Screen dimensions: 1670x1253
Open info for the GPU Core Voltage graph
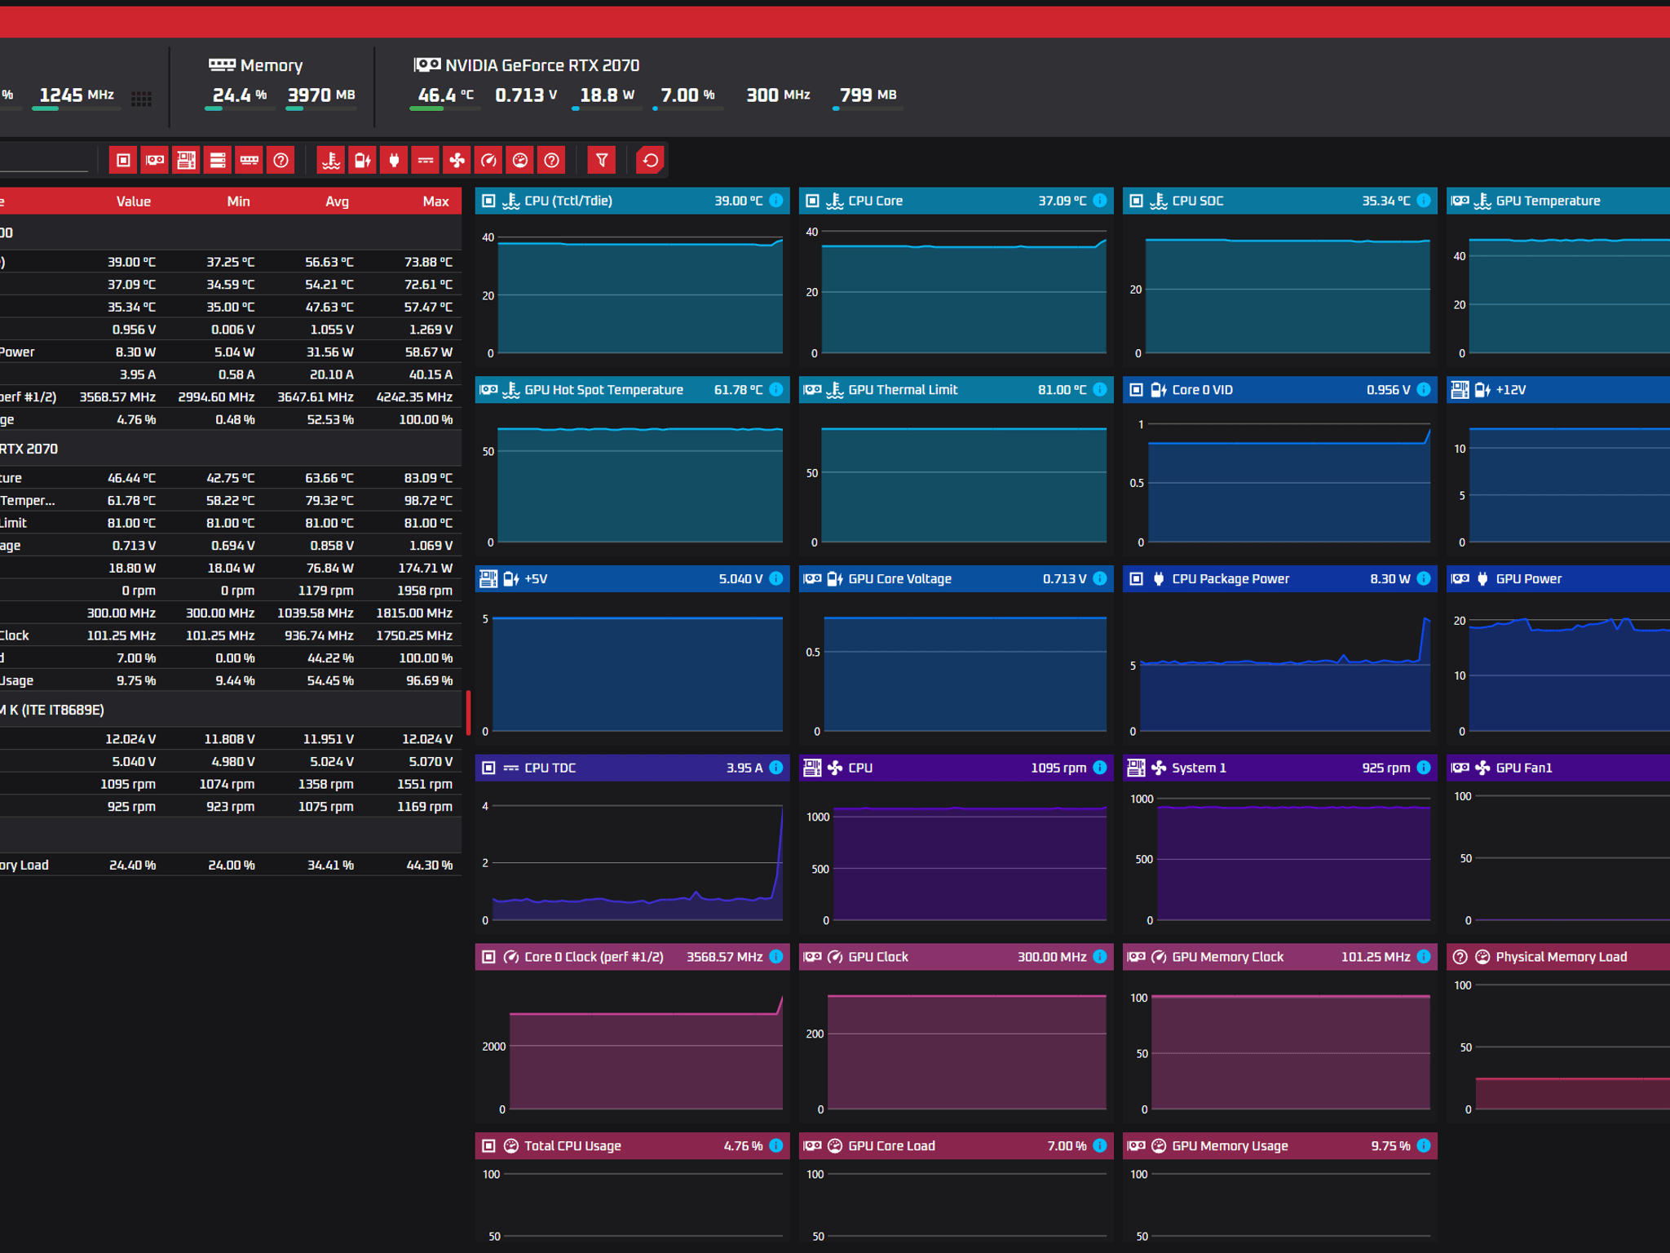point(1100,578)
